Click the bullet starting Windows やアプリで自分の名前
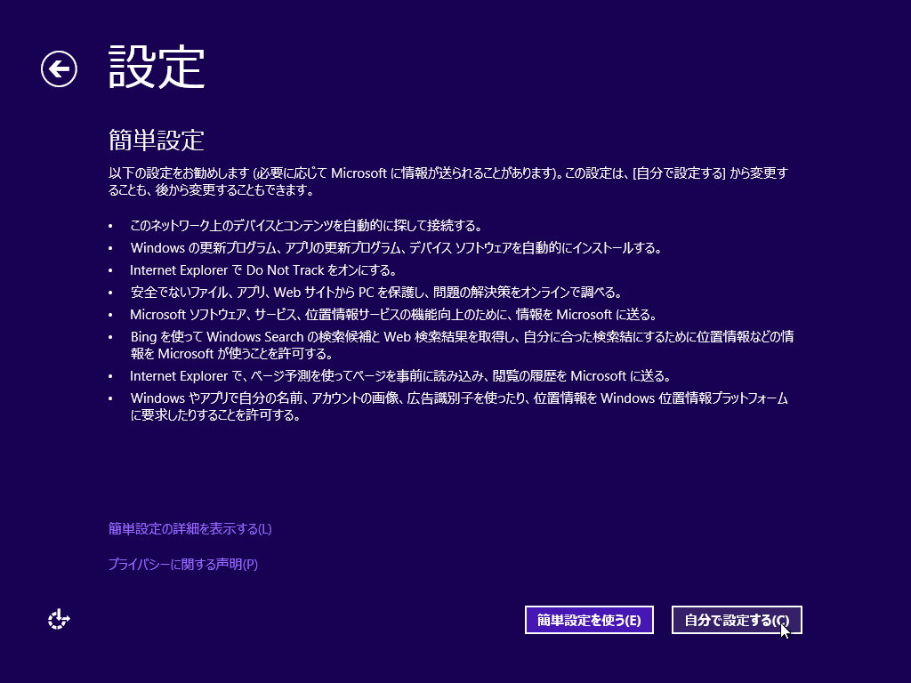Image resolution: width=911 pixels, height=683 pixels. [x=459, y=406]
